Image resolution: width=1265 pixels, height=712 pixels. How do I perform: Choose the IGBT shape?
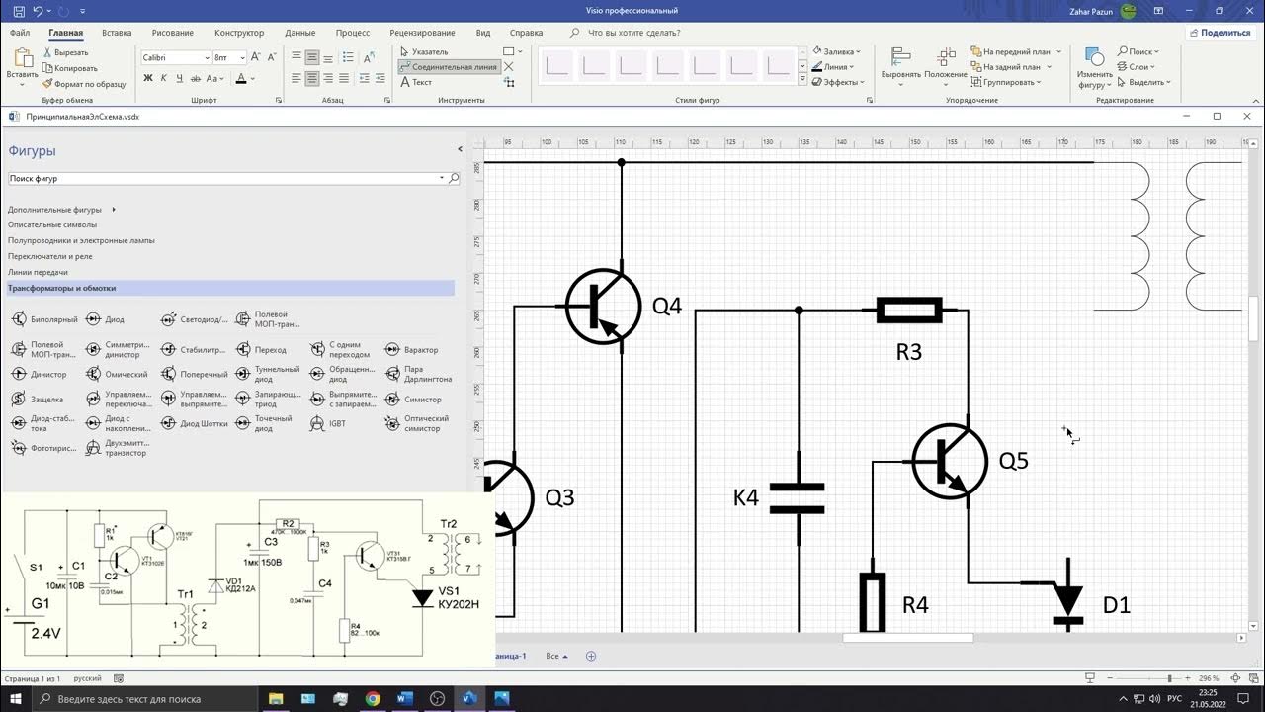click(327, 424)
